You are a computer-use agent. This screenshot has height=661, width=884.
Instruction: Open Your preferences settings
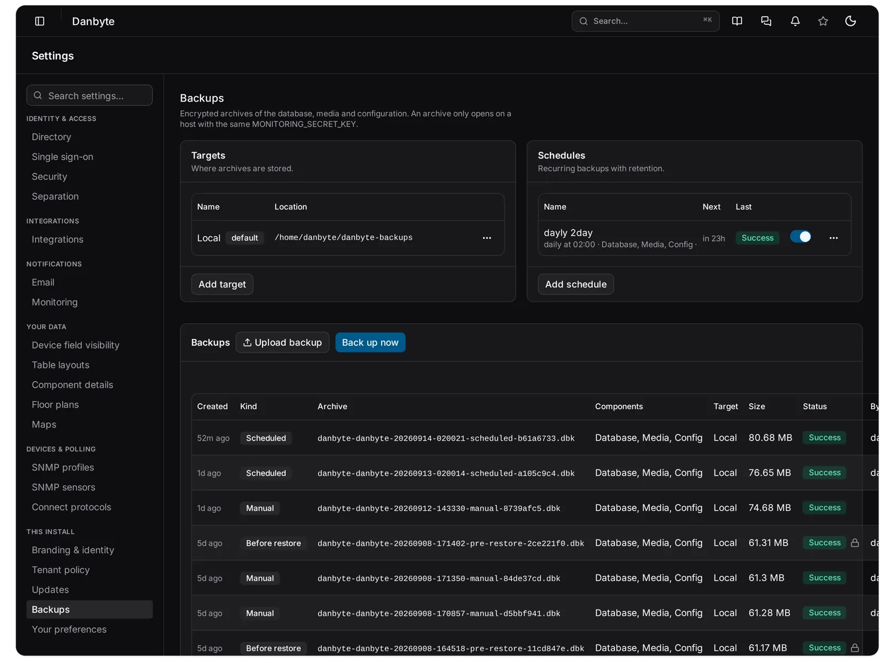[69, 630]
